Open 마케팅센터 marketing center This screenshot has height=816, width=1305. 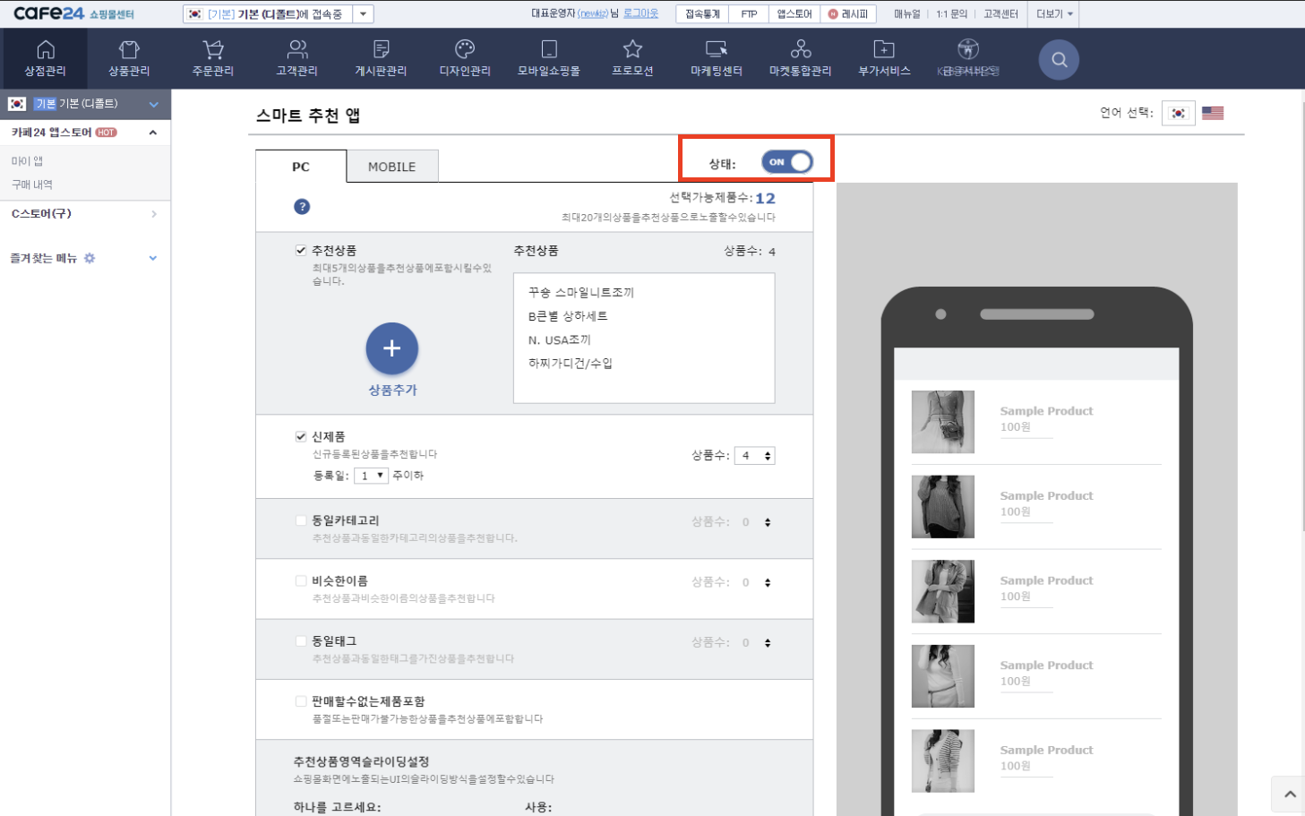pos(717,58)
